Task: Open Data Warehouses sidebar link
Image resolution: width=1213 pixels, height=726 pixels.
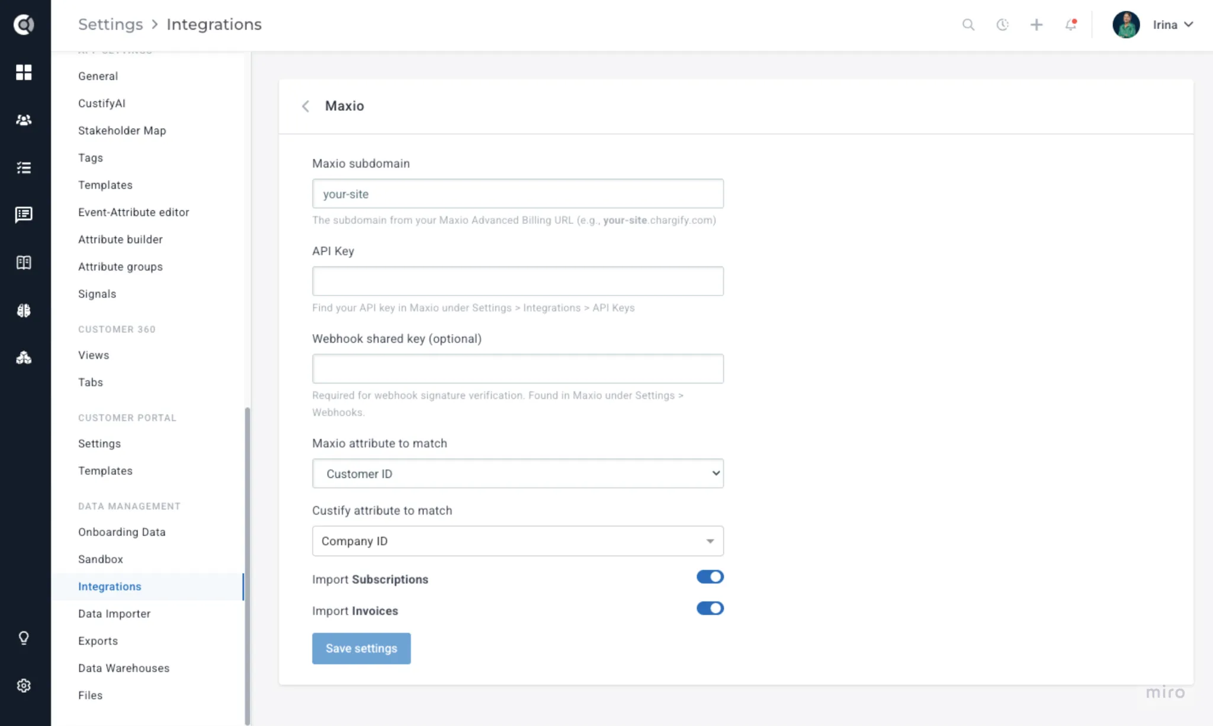Action: coord(124,668)
